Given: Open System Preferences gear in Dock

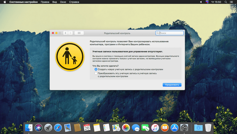Looking at the screenshot, I should [184, 128].
